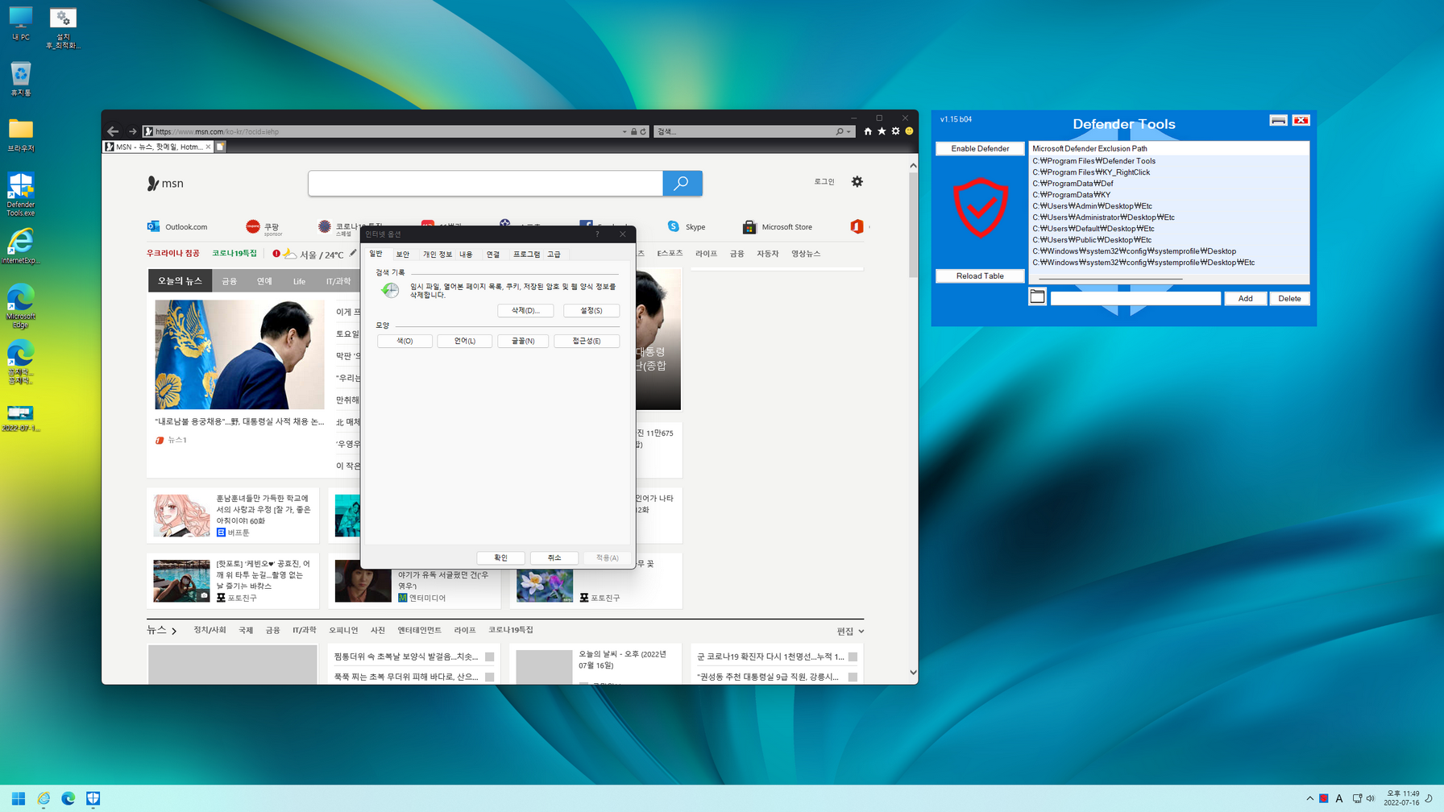The image size is (1444, 812).
Task: Close the MSN browser tab
Action: pyautogui.click(x=208, y=147)
